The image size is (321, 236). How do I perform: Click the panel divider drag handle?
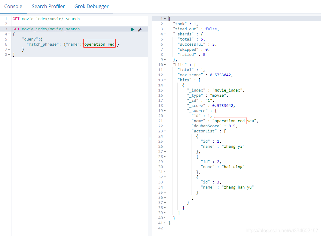pyautogui.click(x=150, y=138)
